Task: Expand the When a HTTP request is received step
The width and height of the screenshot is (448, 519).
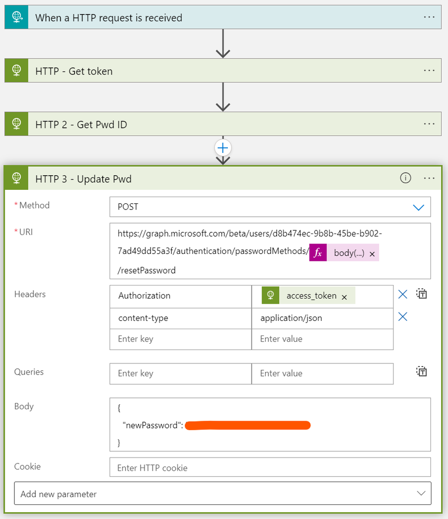Action: (x=223, y=17)
